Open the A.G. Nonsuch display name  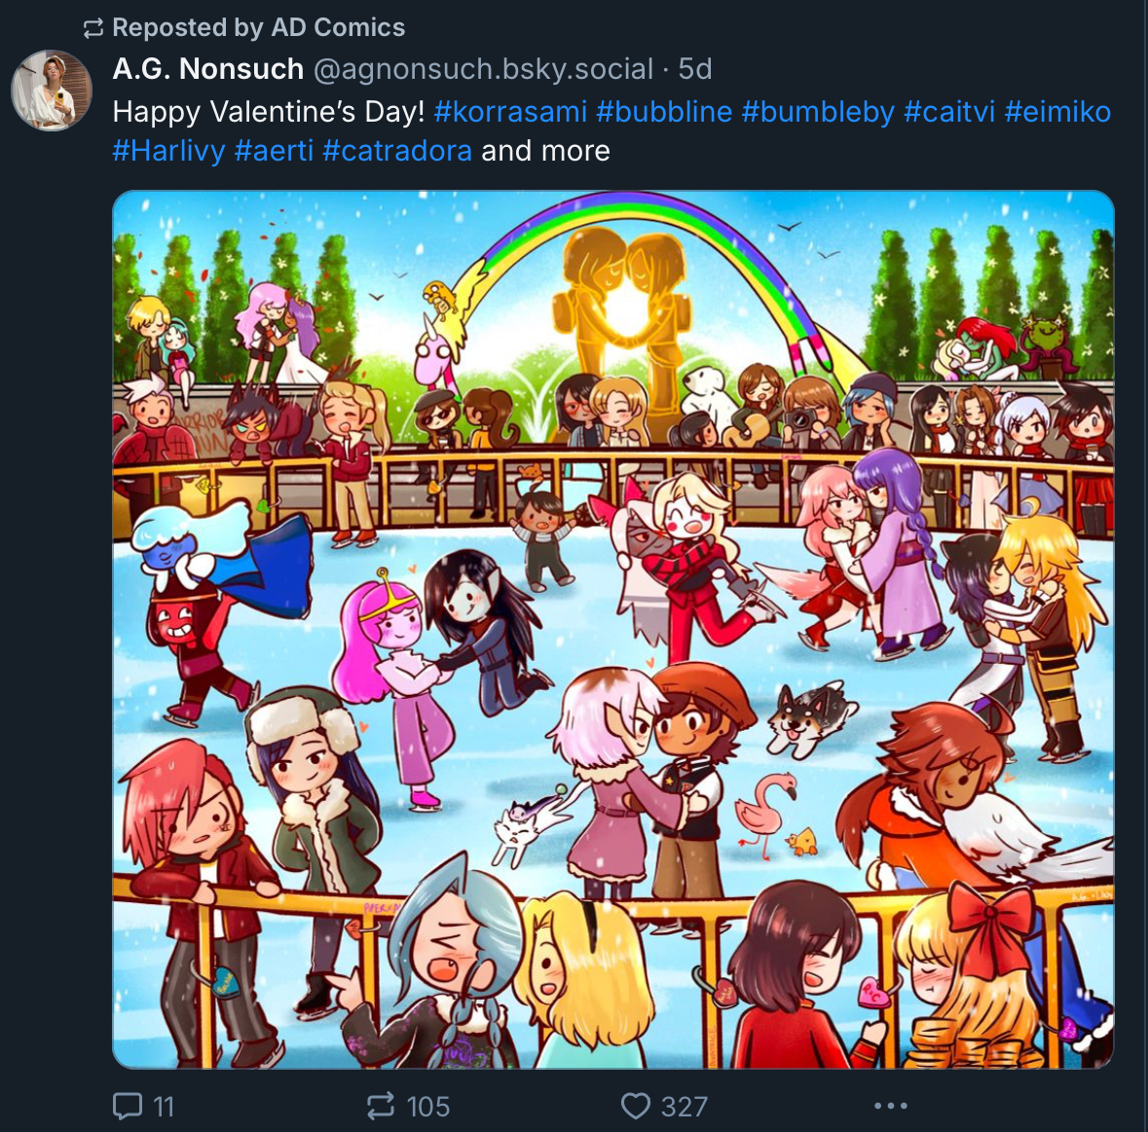coord(208,69)
